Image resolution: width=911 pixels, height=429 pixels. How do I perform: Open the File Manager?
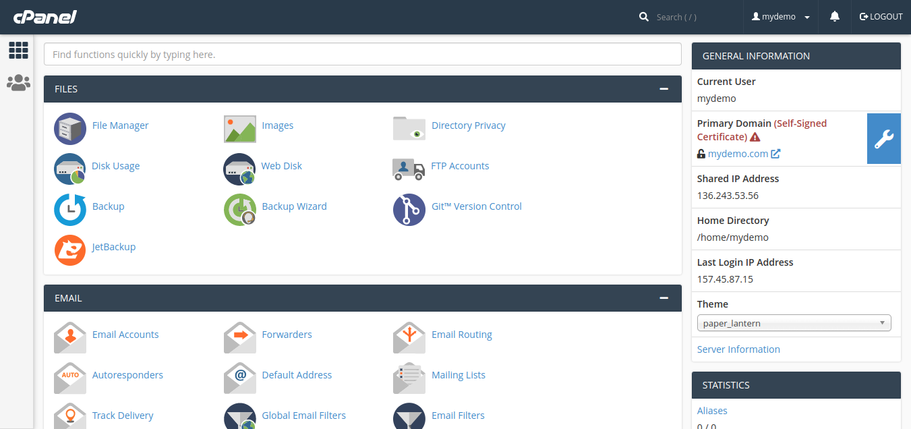[120, 125]
